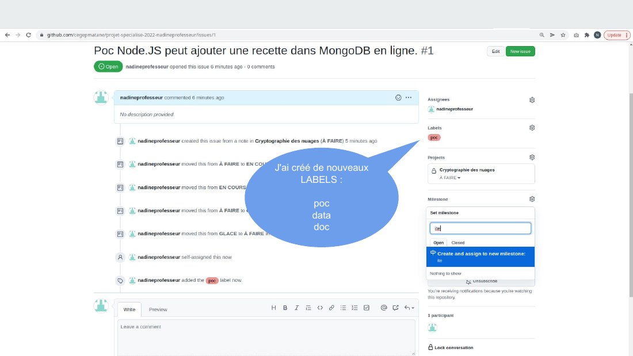Click the milestone filter text field
Image resolution: width=633 pixels, height=356 pixels.
coord(480,228)
